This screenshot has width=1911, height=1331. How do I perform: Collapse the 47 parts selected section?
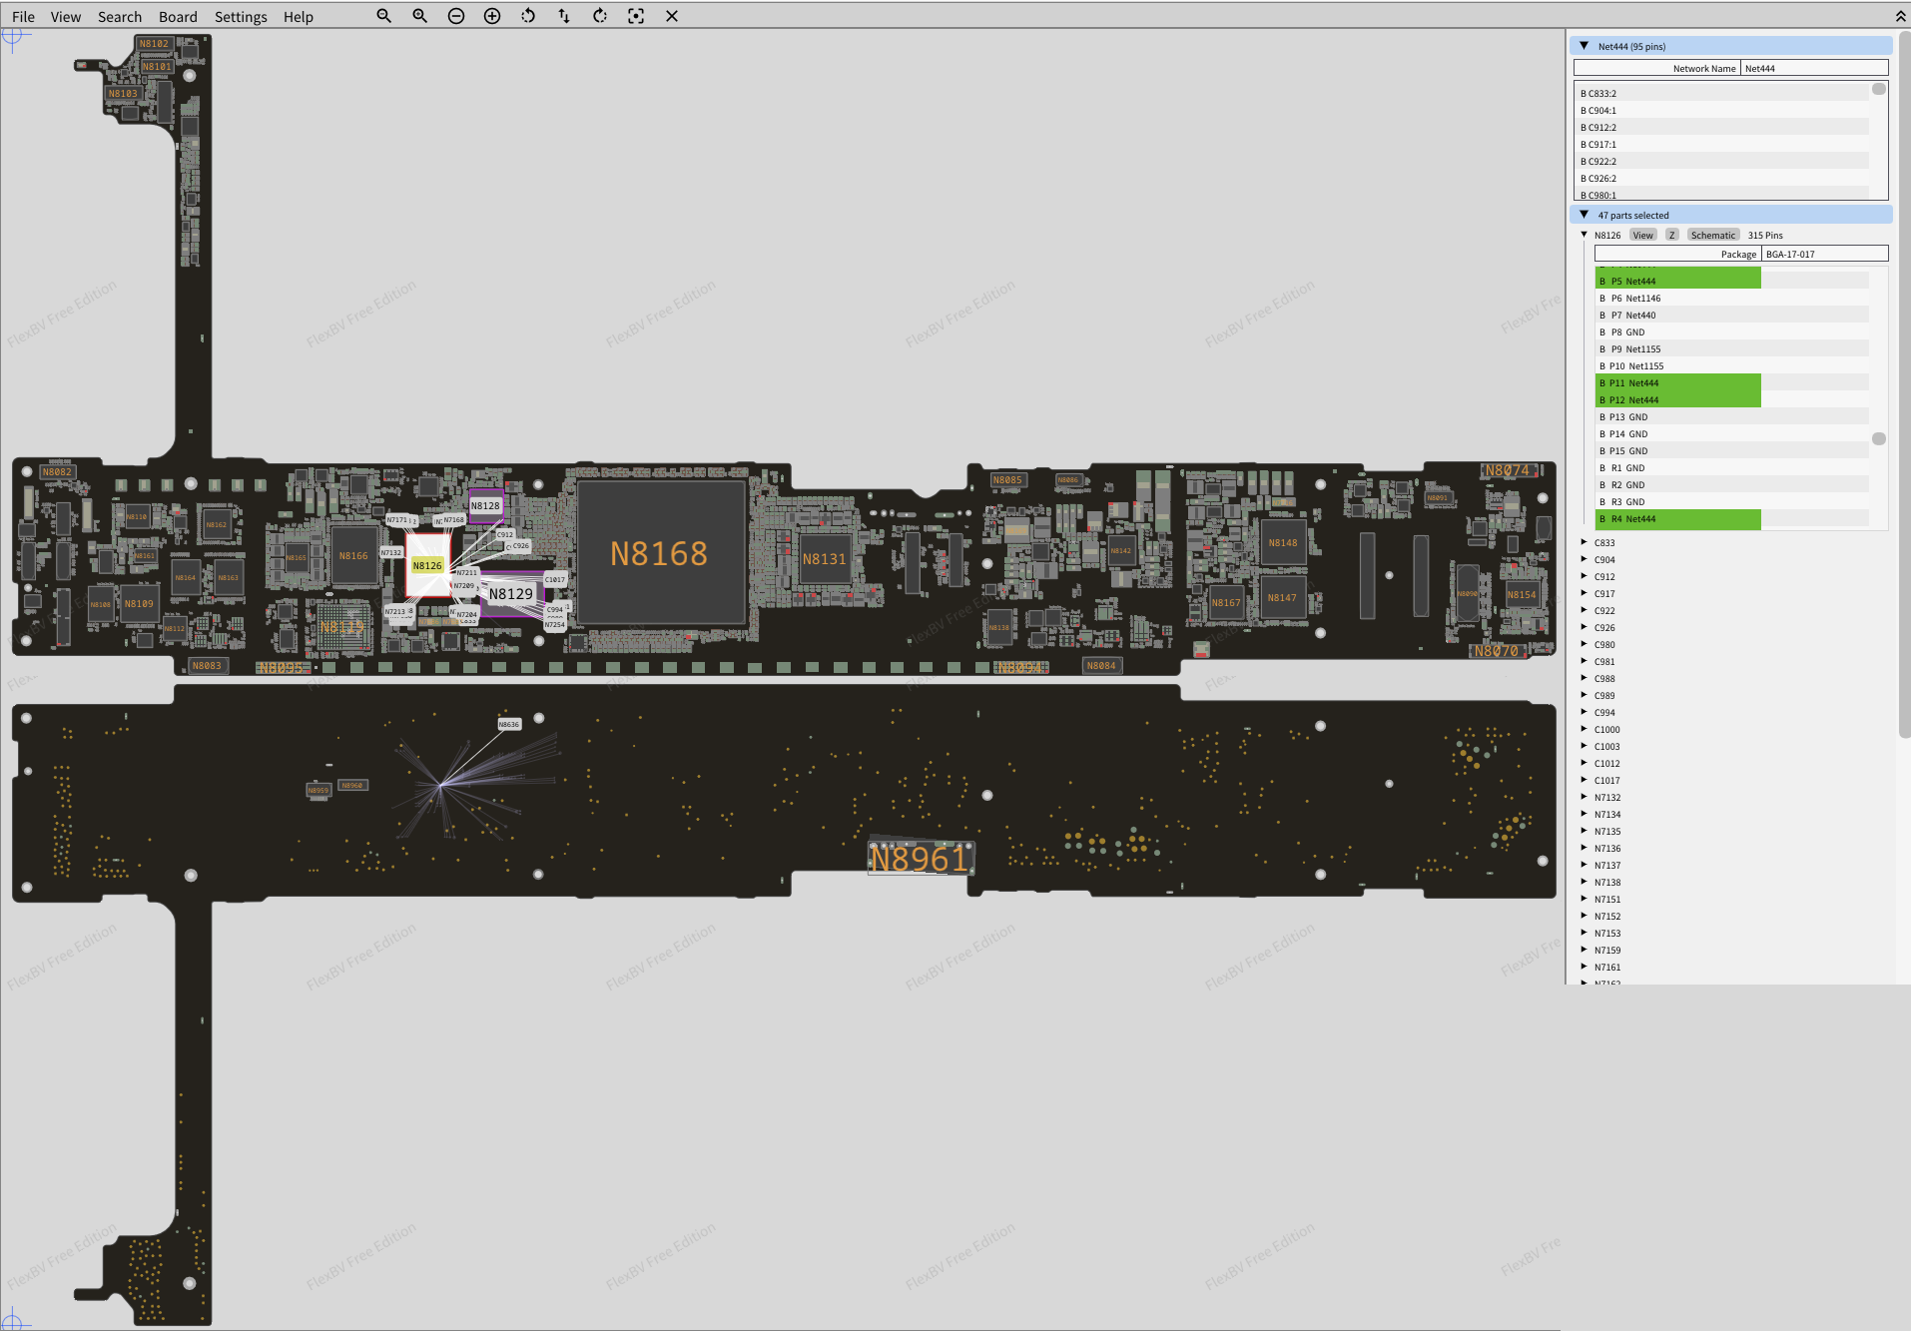(x=1585, y=215)
